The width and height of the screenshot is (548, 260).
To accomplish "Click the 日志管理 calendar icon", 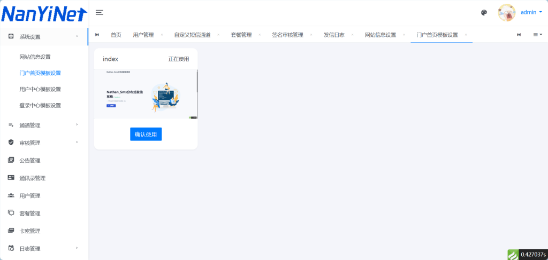I will click(x=11, y=248).
